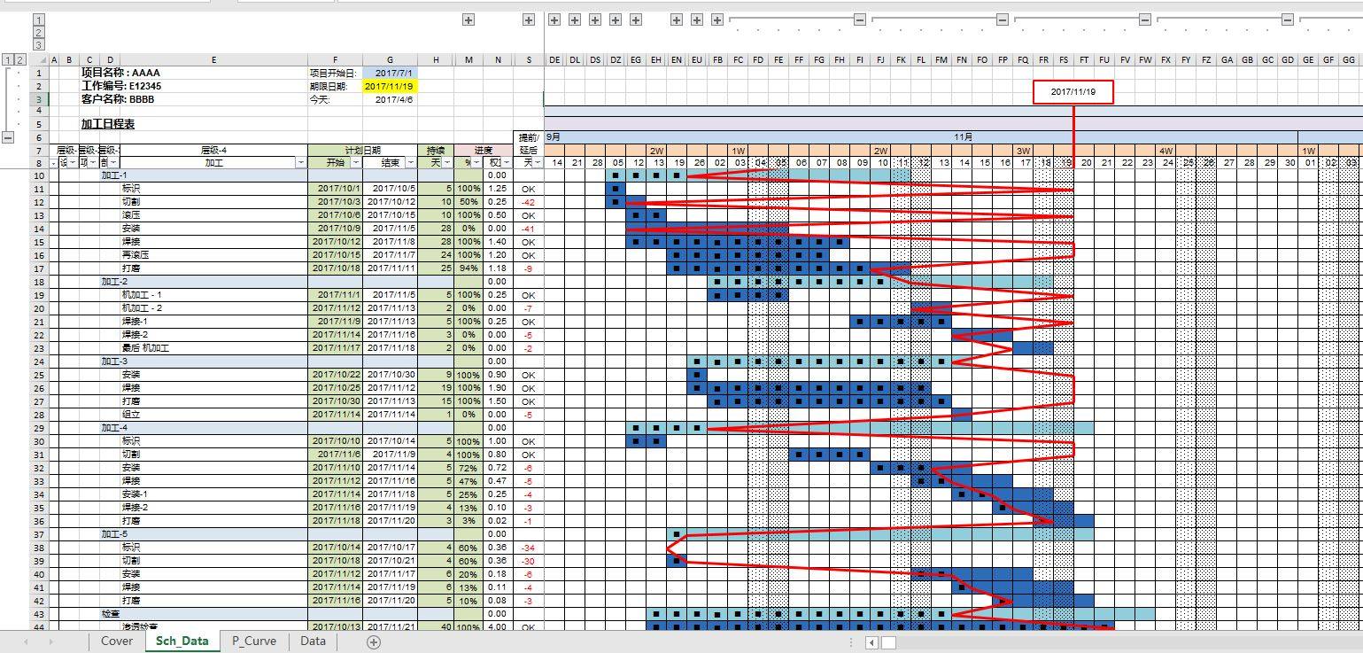Screen dimensions: 1363x653
Task: Select the 组立 task cell
Action: tap(213, 415)
